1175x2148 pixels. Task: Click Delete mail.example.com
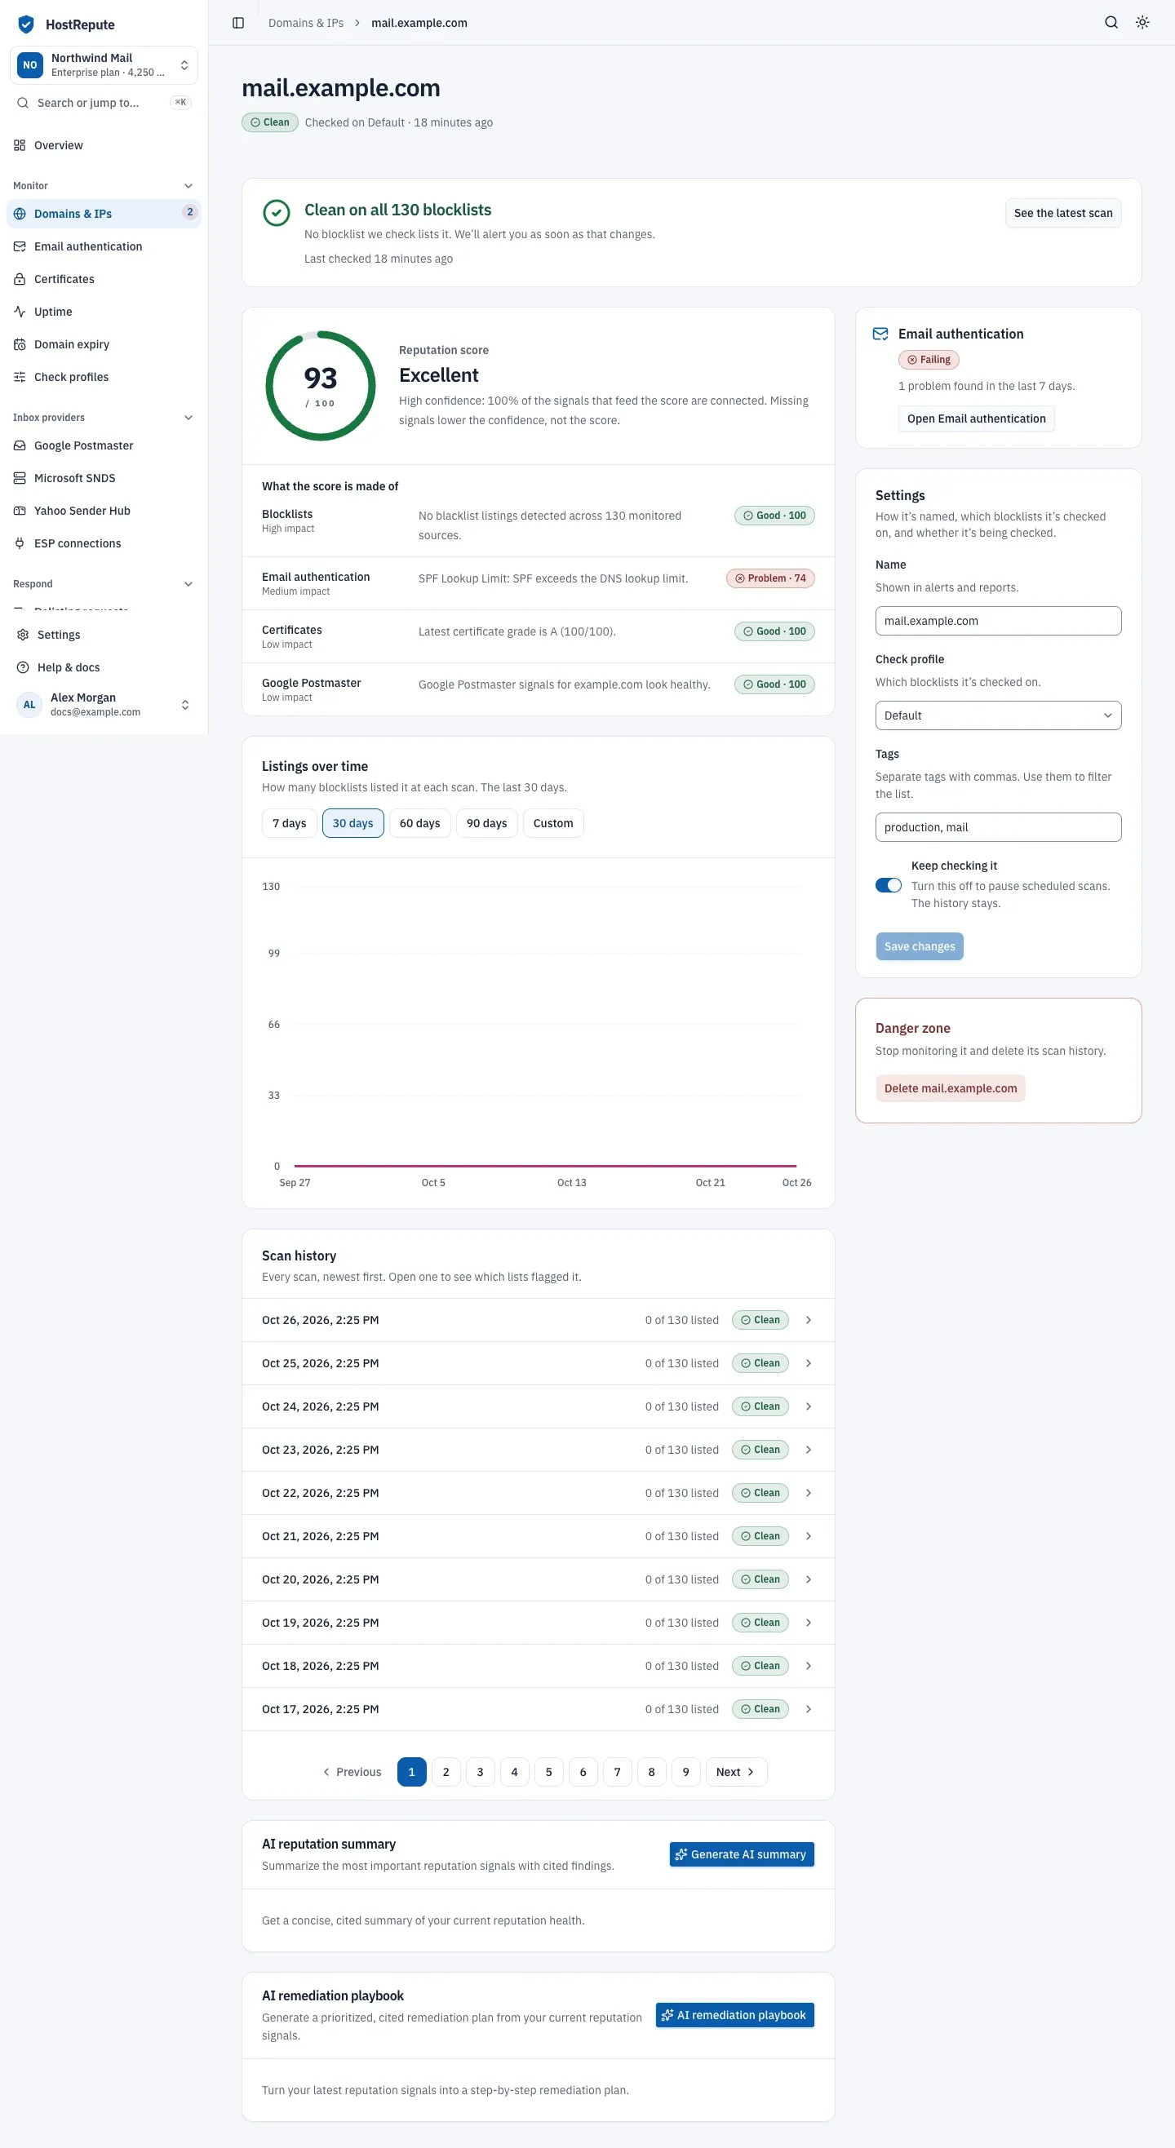click(x=950, y=1087)
